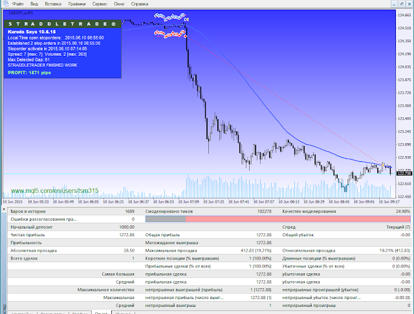
Task: Click the 1000.00 initial deposit value
Action: click(127, 227)
